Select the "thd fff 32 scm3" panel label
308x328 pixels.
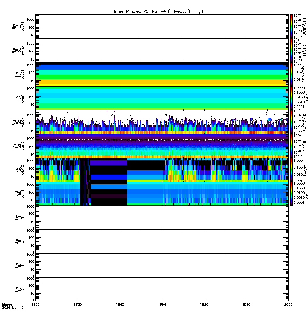click(x=18, y=146)
